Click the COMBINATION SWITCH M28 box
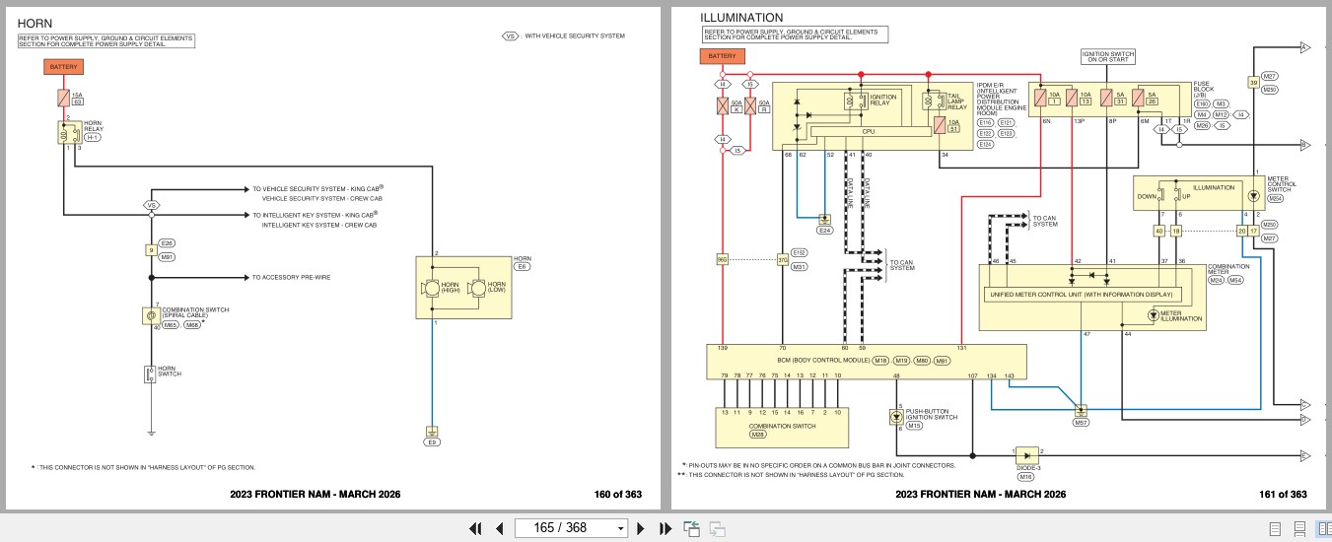The image size is (1332, 542). pos(782,426)
